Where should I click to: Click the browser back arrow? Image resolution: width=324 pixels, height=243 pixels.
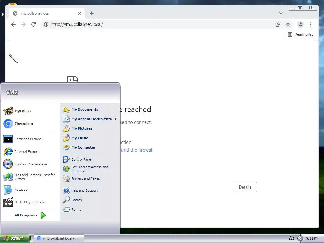coord(13,24)
